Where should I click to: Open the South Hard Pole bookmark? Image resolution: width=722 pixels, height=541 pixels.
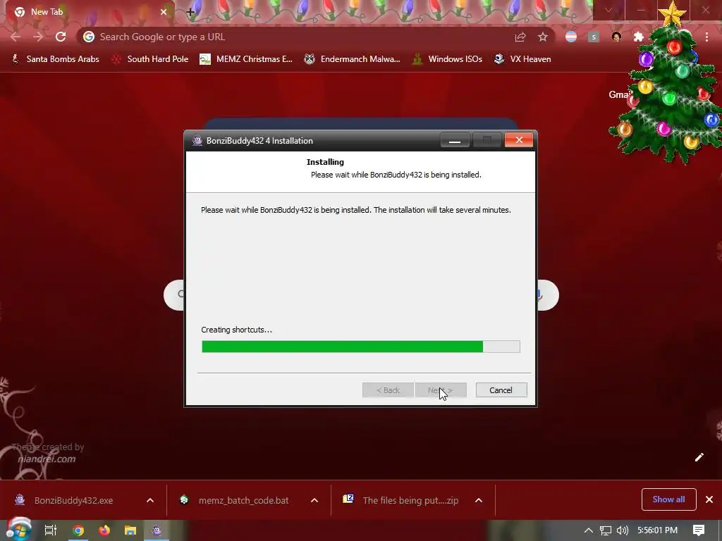pyautogui.click(x=150, y=59)
